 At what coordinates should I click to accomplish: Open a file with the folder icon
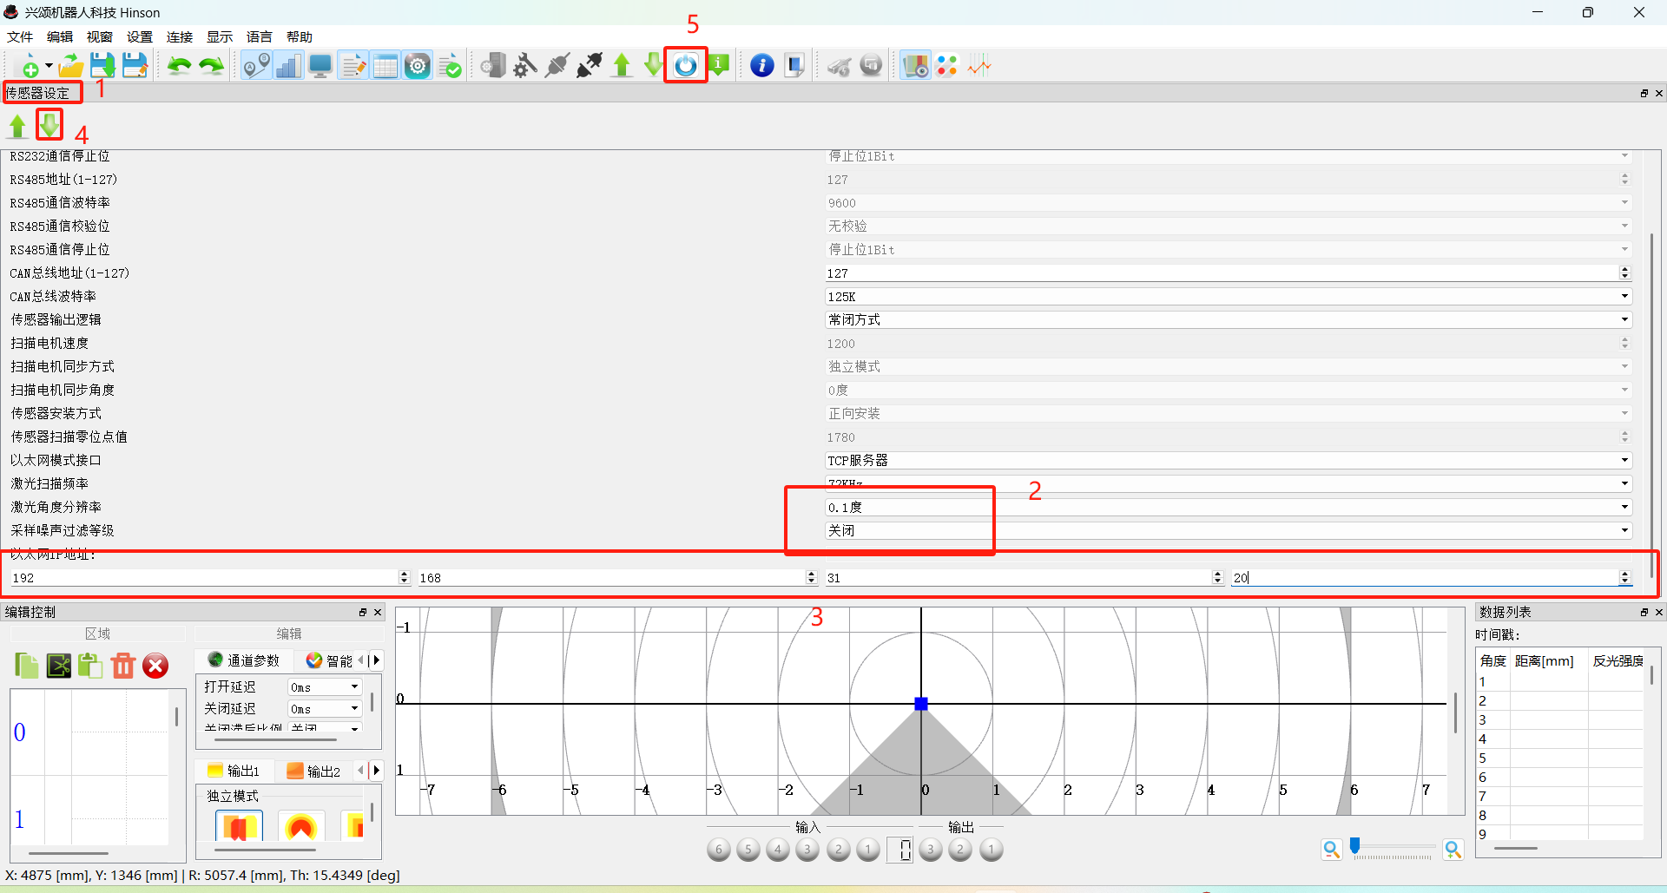(x=71, y=66)
